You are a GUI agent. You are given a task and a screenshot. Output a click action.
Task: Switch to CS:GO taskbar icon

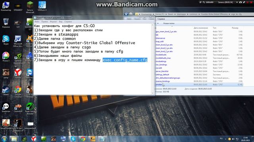tap(92, 139)
